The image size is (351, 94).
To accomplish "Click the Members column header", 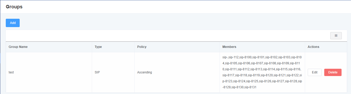I will (x=229, y=47).
